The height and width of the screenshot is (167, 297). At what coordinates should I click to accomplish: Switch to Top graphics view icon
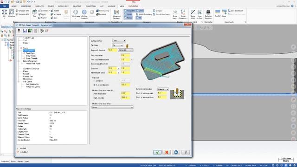pos(34,13)
